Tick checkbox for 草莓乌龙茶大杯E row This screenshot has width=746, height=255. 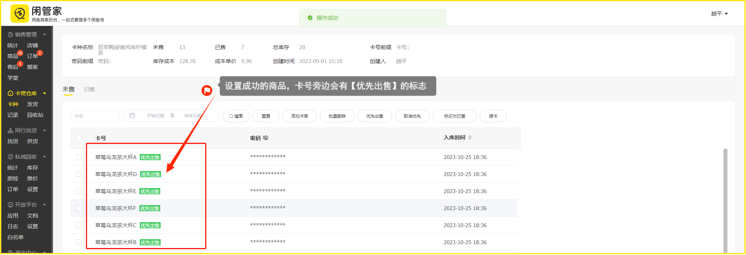79,191
